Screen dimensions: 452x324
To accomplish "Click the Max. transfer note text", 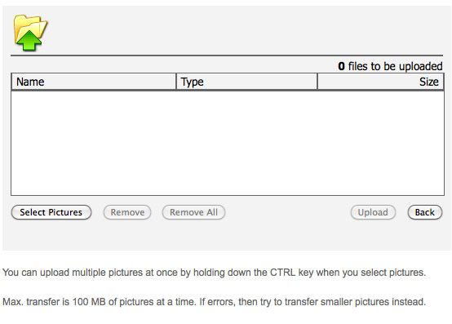I will [215, 302].
